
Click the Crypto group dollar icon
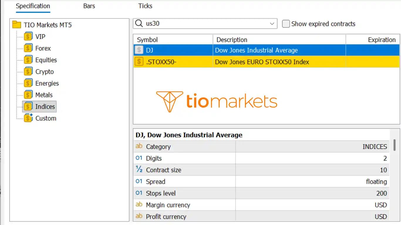pyautogui.click(x=28, y=72)
